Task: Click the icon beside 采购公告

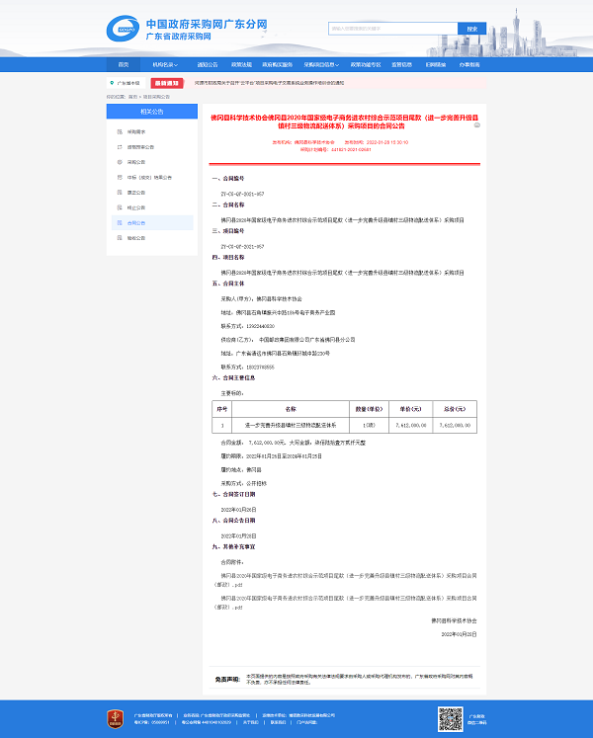Action: coord(120,162)
